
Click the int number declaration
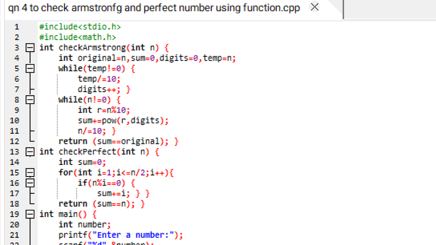point(85,224)
